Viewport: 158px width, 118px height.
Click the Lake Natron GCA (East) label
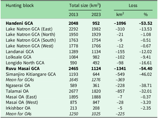[29, 29]
